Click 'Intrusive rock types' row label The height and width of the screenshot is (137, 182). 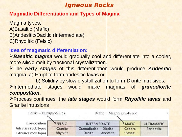click(31, 128)
